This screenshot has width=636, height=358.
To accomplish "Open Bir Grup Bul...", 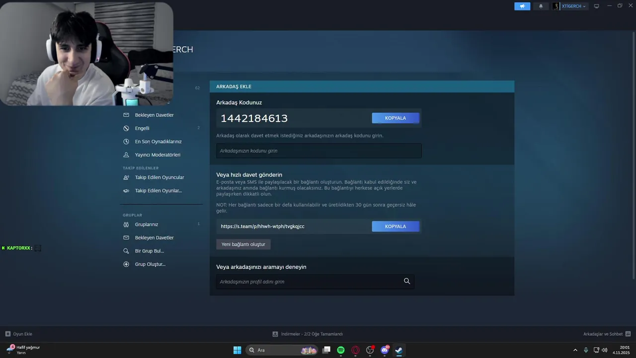I will [150, 251].
